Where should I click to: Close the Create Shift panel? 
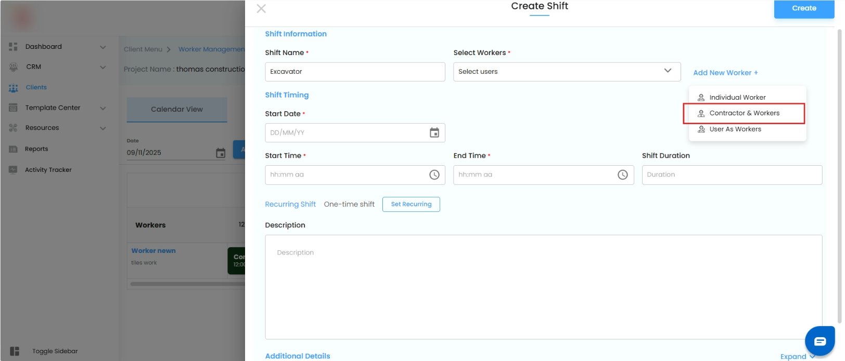tap(261, 8)
